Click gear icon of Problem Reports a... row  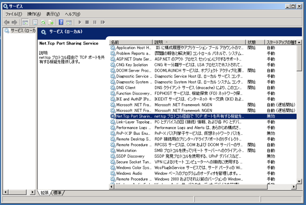[113, 53]
